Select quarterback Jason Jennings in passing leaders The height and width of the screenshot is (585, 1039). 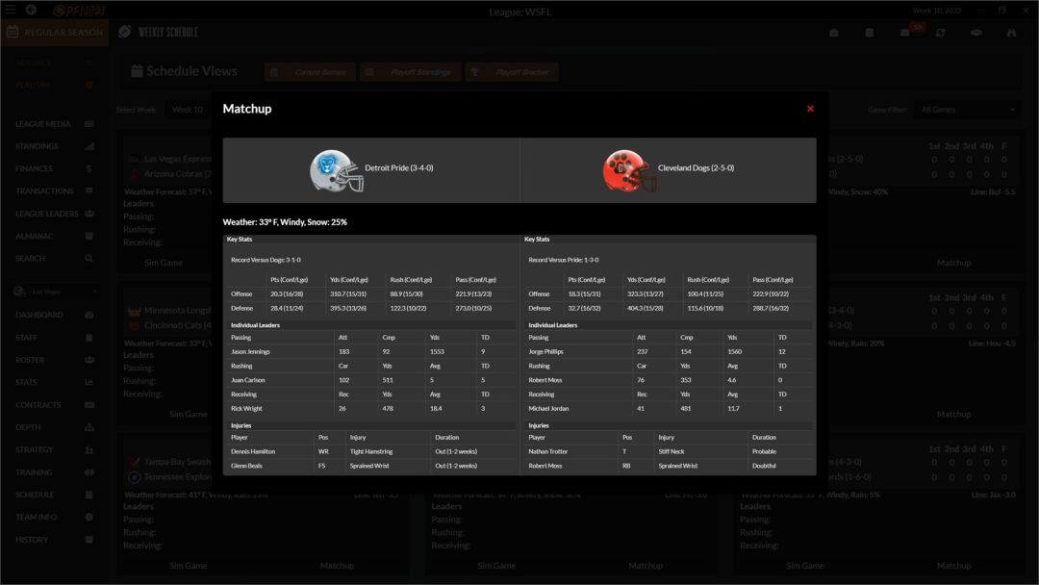pos(250,352)
